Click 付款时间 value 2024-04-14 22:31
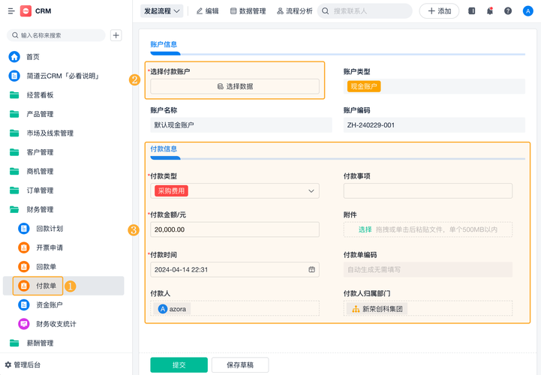The width and height of the screenshot is (541, 375). (181, 269)
